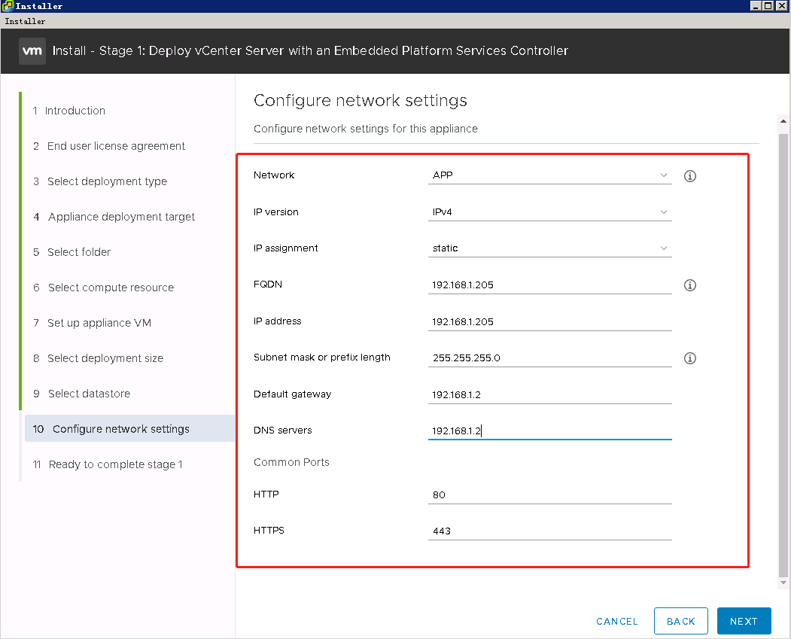Screen dimensions: 791x639
Task: Click the Subnet mask info icon
Action: (689, 358)
